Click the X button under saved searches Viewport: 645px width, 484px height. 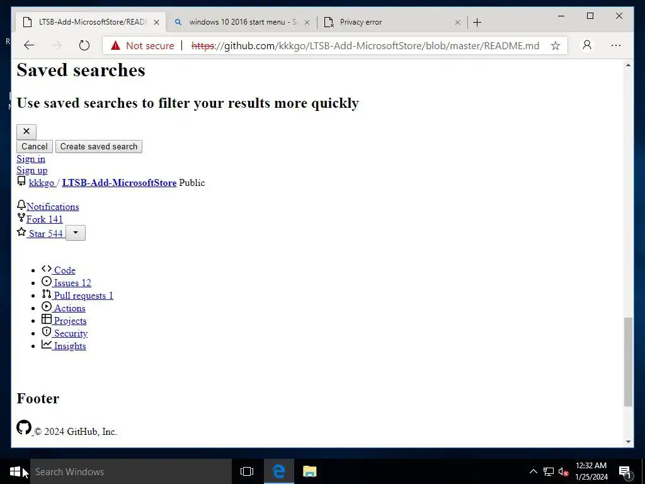[26, 132]
